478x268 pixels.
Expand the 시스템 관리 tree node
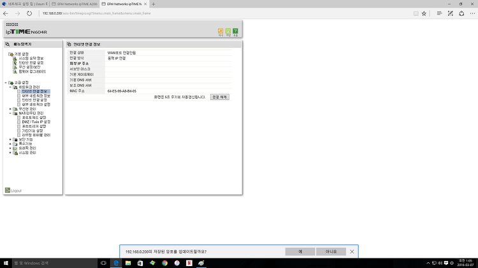click(x=10, y=153)
